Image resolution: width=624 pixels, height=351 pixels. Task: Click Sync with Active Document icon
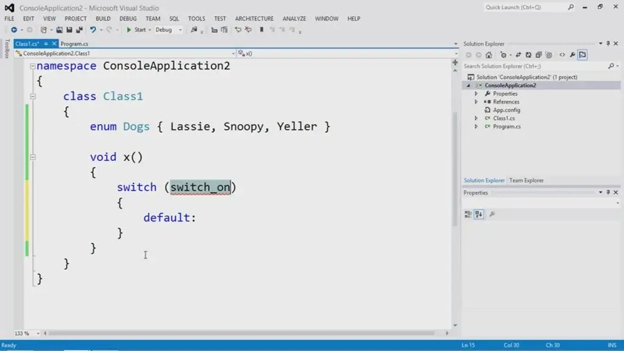pyautogui.click(x=518, y=55)
